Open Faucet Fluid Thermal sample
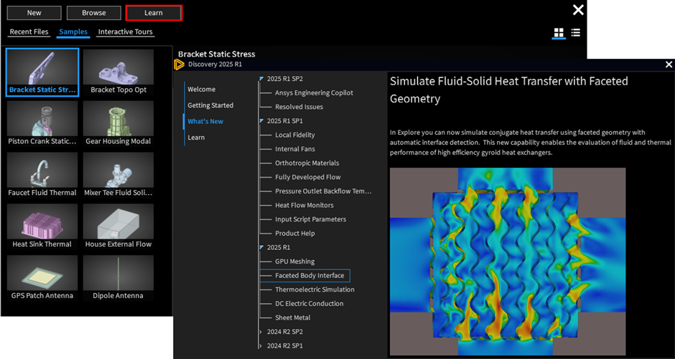Image resolution: width=675 pixels, height=359 pixels. [42, 176]
